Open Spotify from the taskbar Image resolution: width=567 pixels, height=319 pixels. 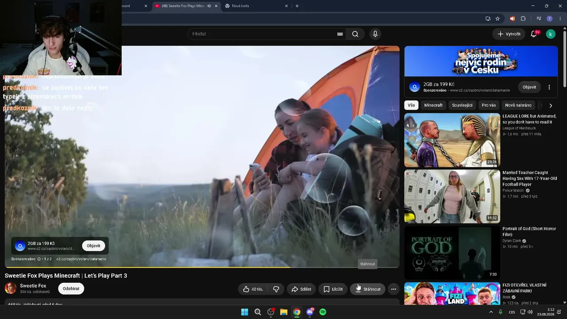click(x=323, y=312)
